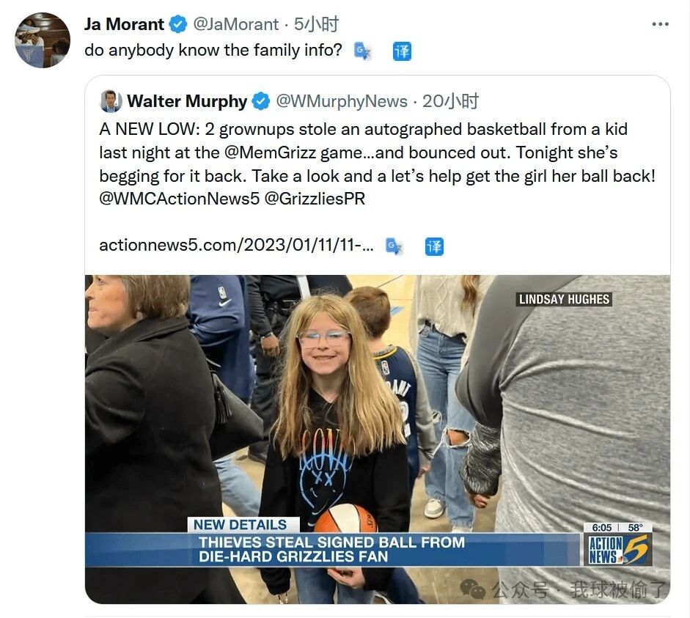This screenshot has width=690, height=618.
Task: Click the 5小时 tweet timestamp
Action: point(316,24)
